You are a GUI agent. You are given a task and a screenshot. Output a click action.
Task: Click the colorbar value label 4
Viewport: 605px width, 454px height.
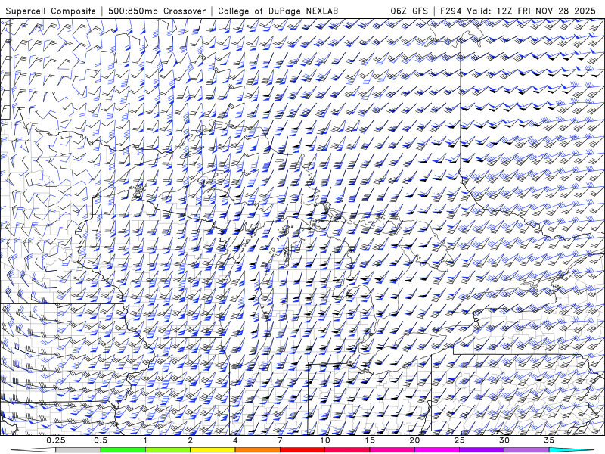click(x=235, y=440)
